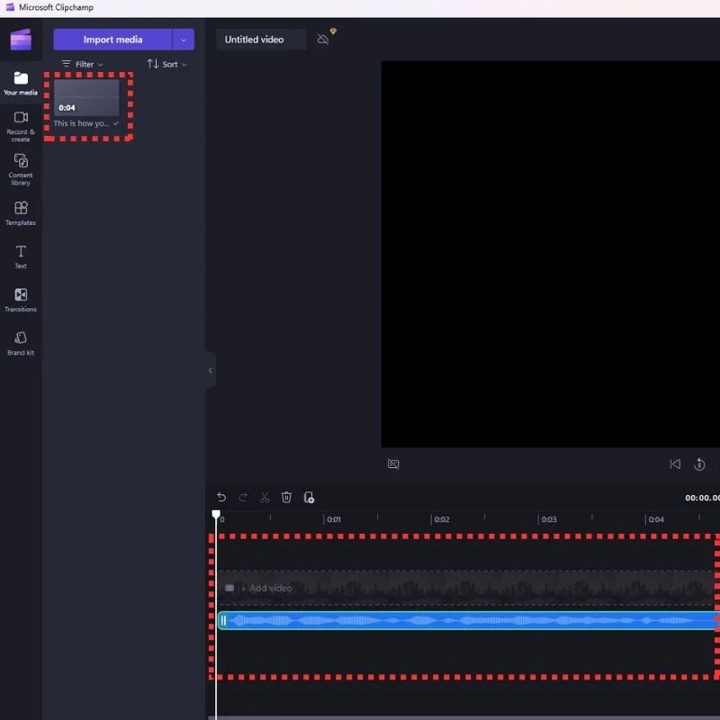Viewport: 720px width, 720px height.
Task: Expand the Import media dropdown arrow
Action: [x=184, y=40]
